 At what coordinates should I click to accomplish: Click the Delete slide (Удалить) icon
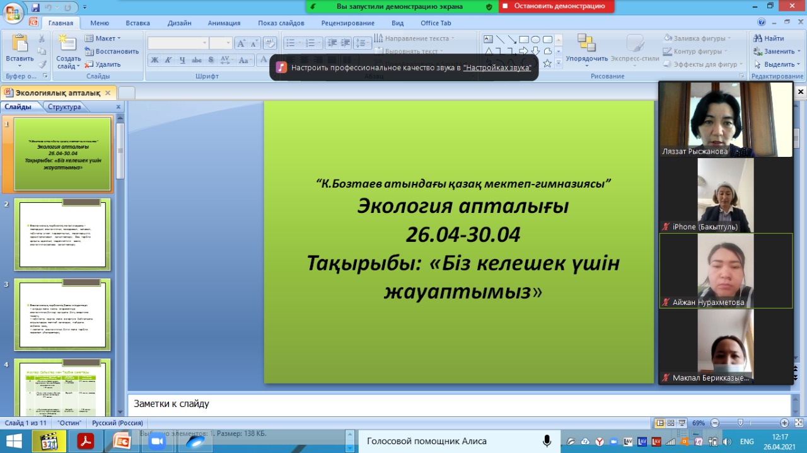tap(90, 64)
